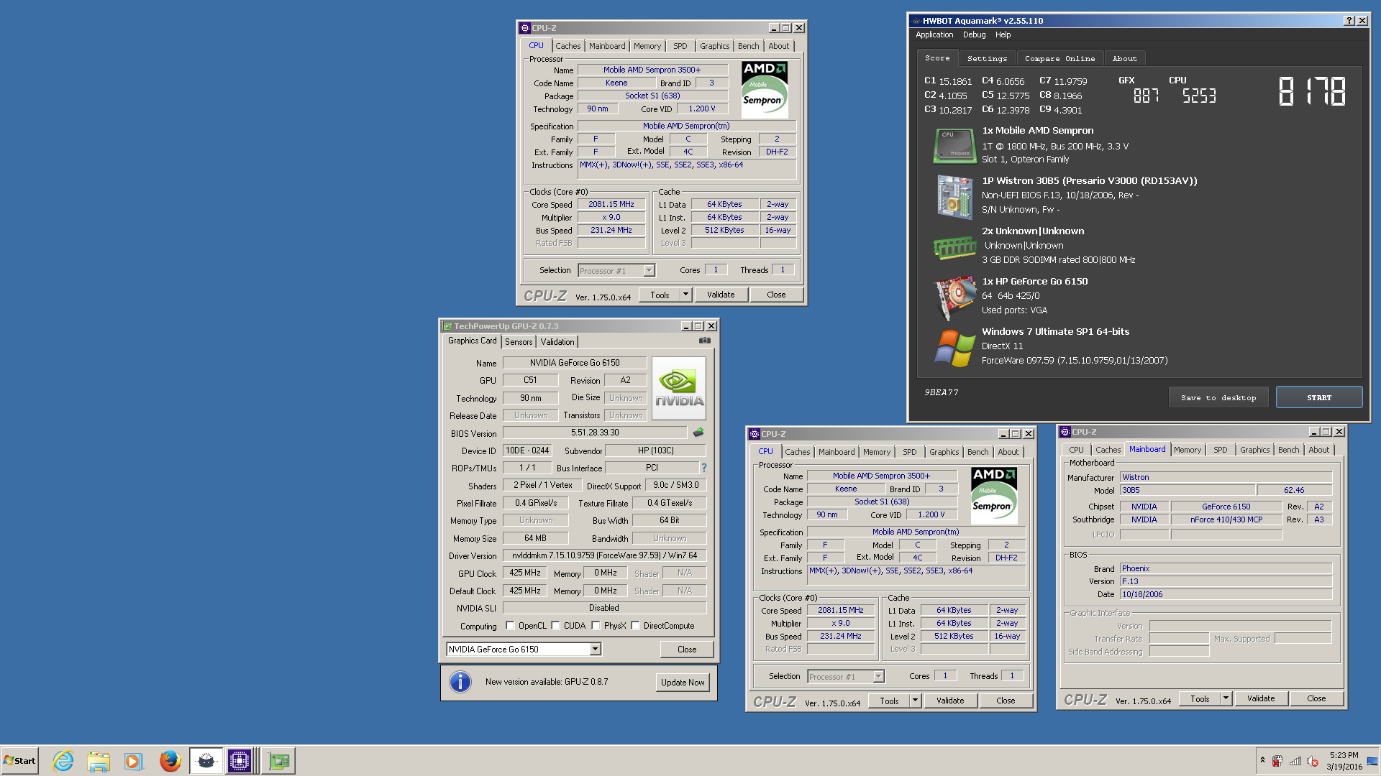Switch to Validation tab in GPU-Z

pos(557,342)
